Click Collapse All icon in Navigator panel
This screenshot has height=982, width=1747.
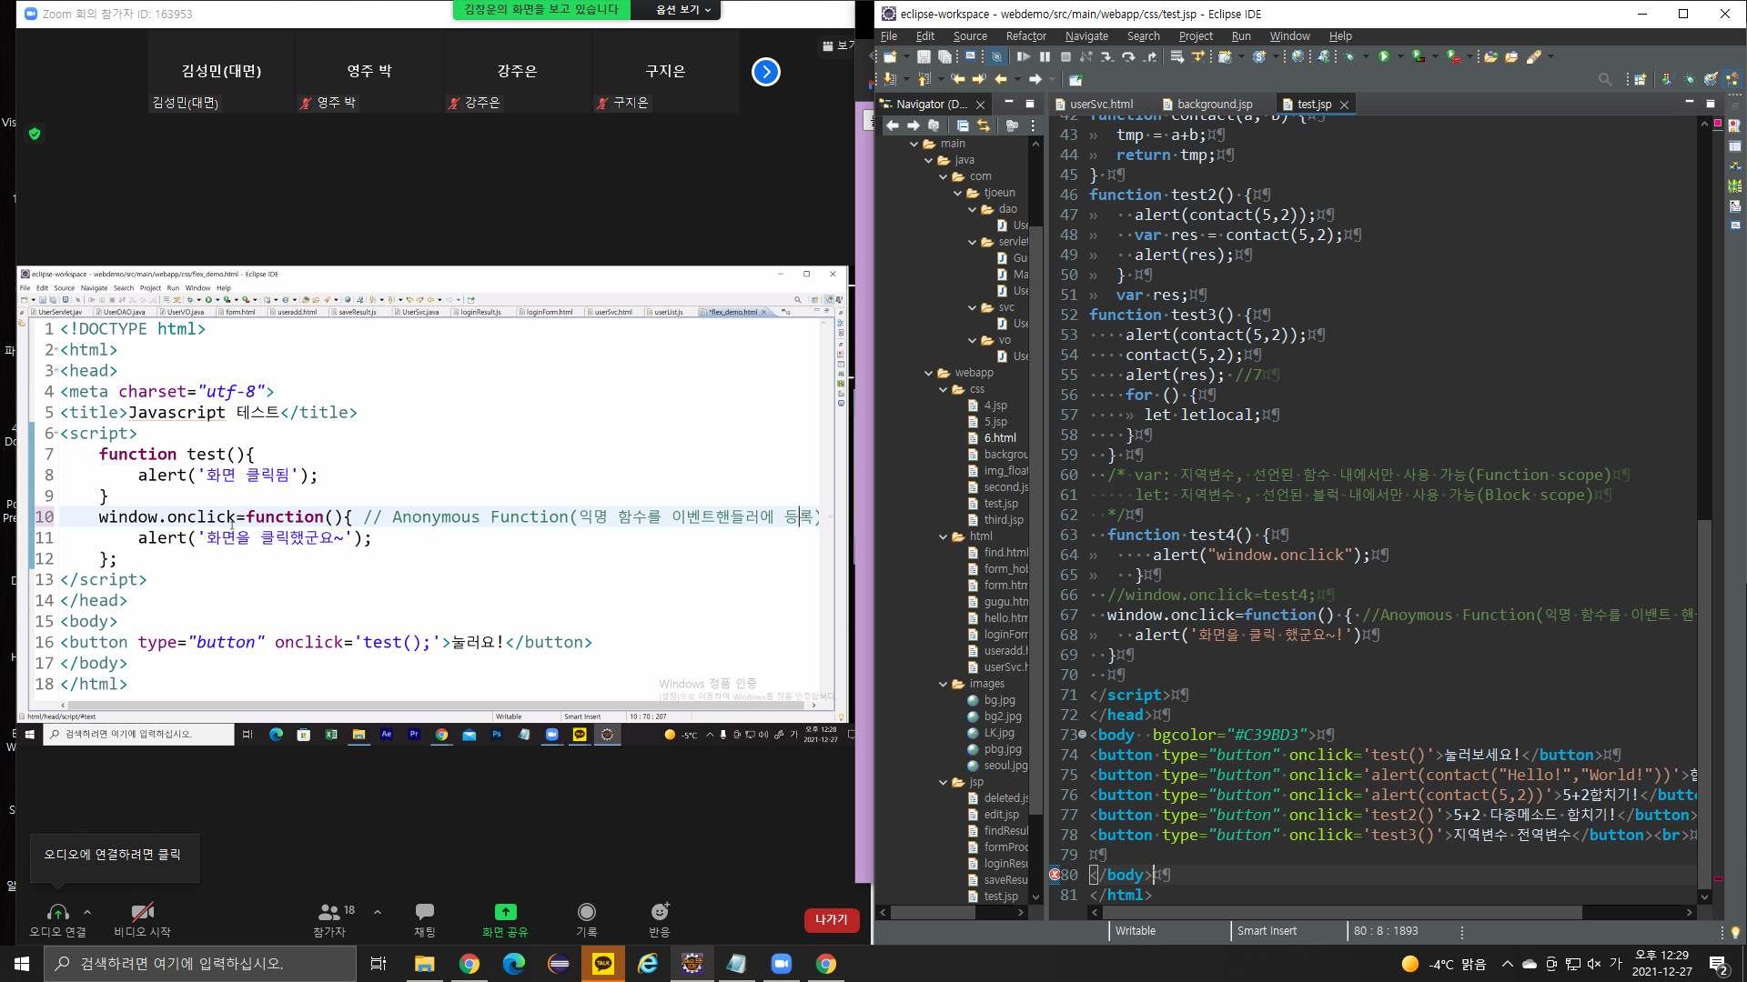pyautogui.click(x=963, y=125)
